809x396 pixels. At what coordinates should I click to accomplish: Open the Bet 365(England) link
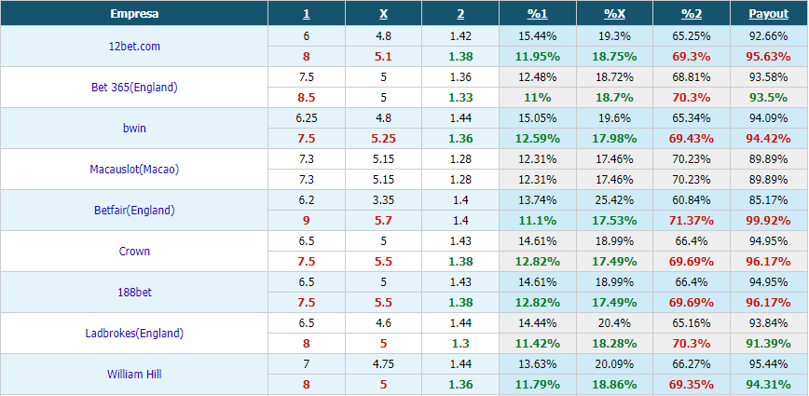pos(134,88)
